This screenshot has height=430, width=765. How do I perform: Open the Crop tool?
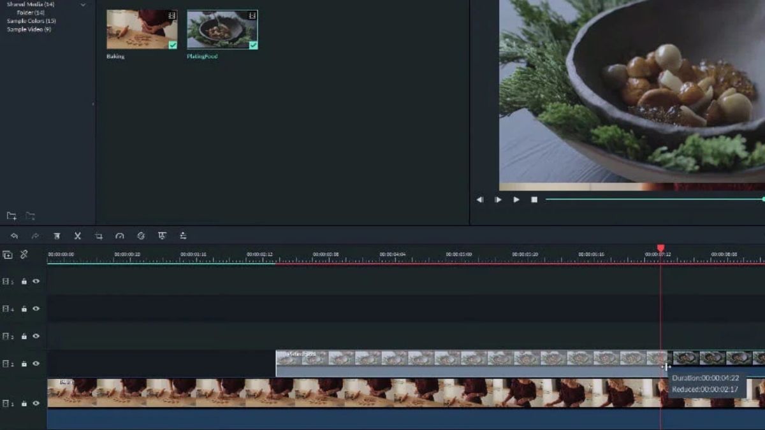(x=99, y=236)
